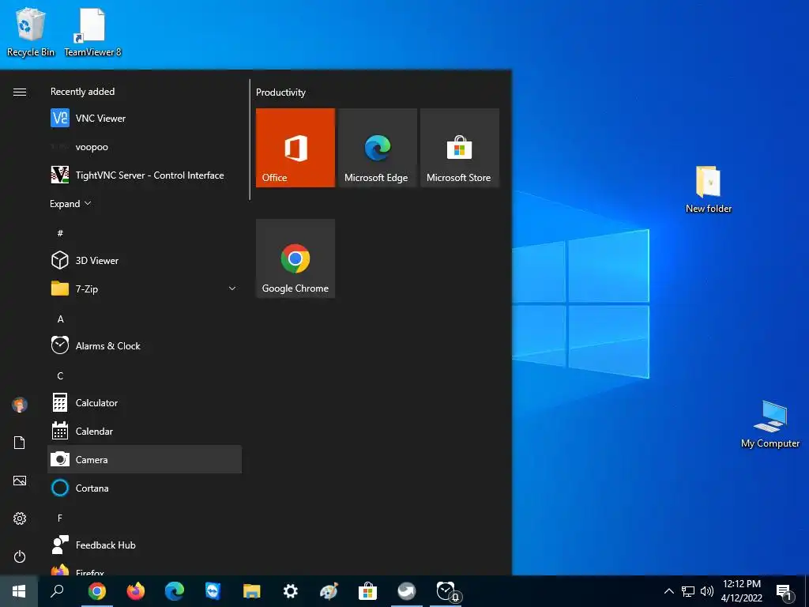Open Cortana from app list

(x=145, y=488)
